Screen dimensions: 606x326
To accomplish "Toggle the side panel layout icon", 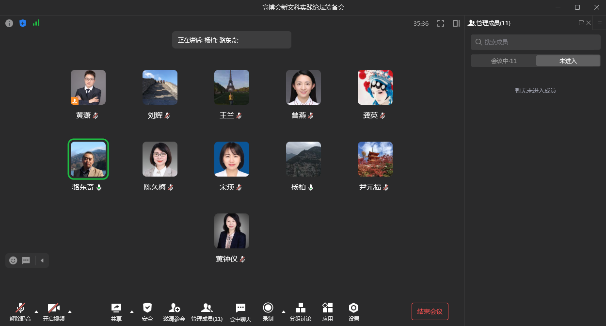I will (456, 23).
